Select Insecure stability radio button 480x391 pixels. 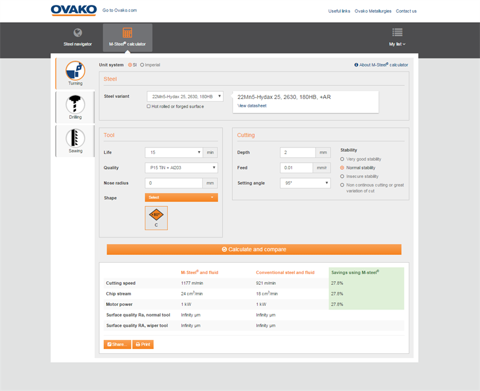point(343,176)
